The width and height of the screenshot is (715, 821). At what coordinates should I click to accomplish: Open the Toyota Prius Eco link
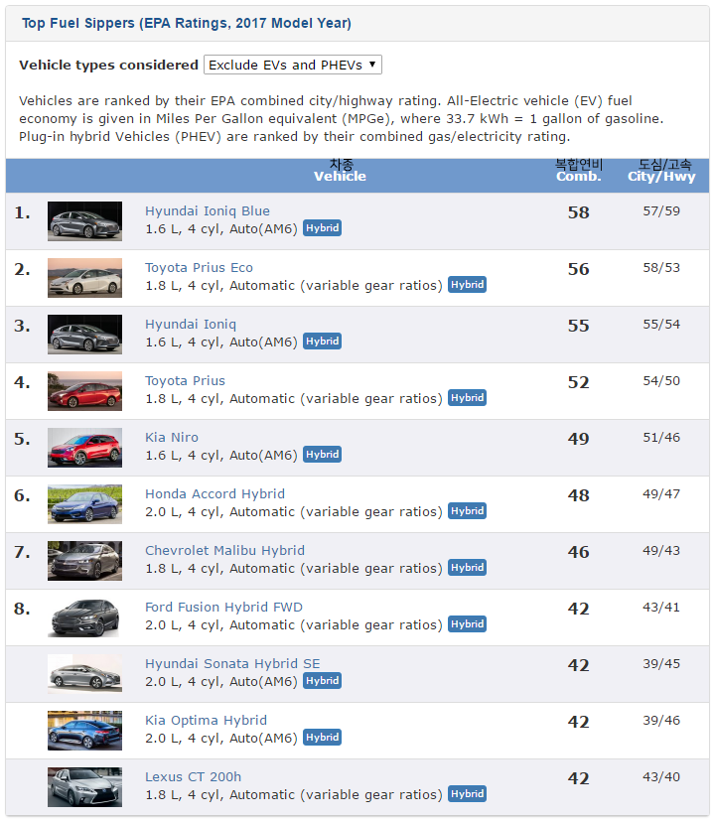tap(199, 268)
